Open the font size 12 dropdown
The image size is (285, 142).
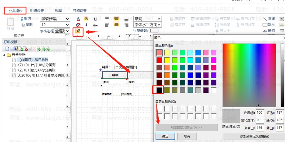[55, 25]
